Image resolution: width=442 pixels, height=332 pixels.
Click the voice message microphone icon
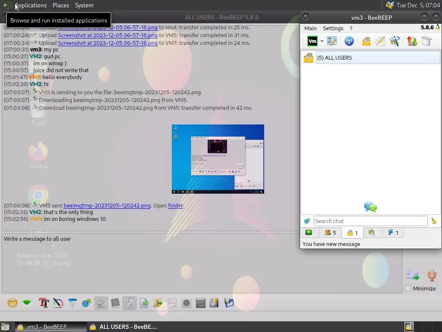(x=432, y=275)
